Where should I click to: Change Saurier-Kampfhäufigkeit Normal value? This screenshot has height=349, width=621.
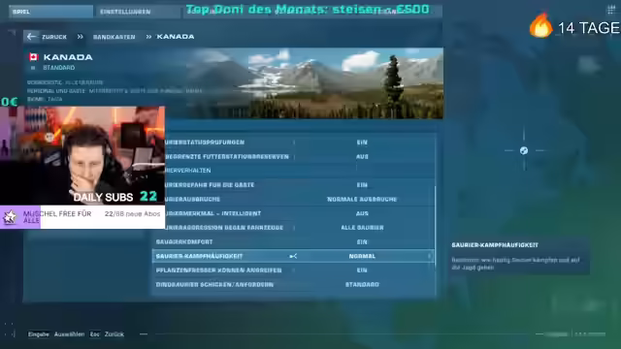(x=362, y=256)
